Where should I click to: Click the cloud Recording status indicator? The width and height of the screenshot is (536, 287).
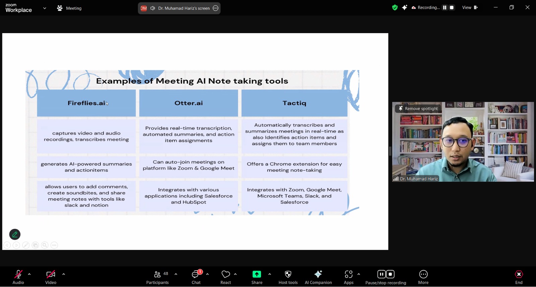pyautogui.click(x=425, y=7)
